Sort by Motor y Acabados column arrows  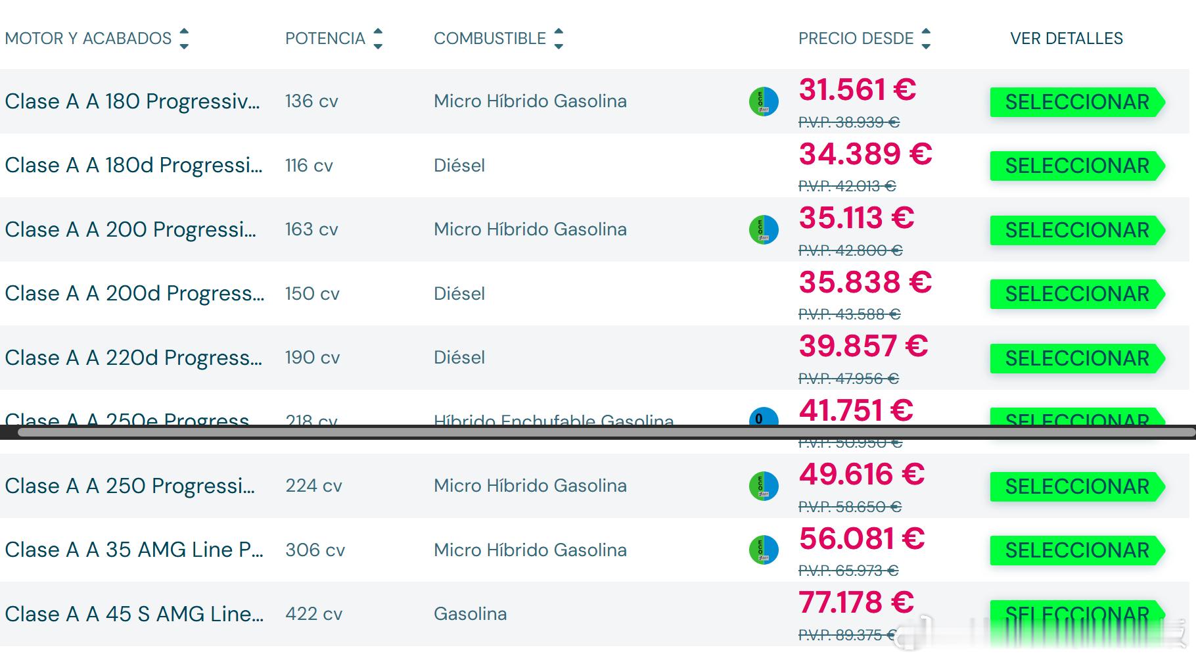(184, 39)
